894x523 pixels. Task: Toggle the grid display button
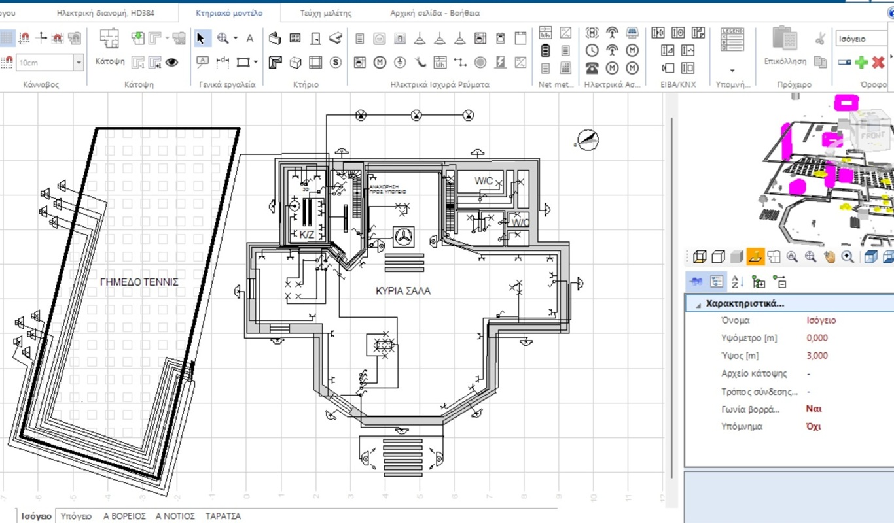[6, 39]
